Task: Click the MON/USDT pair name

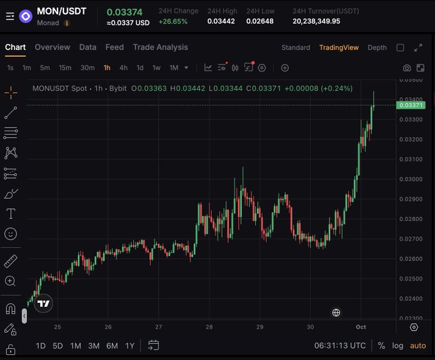Action: pyautogui.click(x=61, y=12)
